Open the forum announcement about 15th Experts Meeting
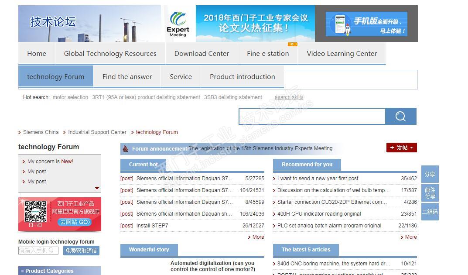The width and height of the screenshot is (468, 275). (x=260, y=148)
